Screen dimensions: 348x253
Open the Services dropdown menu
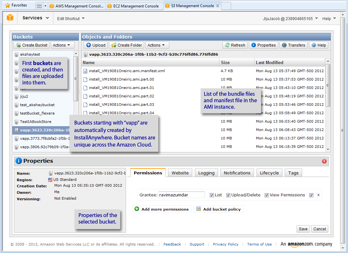pos(36,18)
